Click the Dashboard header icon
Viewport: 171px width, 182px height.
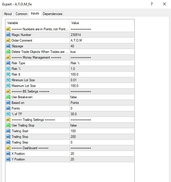(8, 148)
